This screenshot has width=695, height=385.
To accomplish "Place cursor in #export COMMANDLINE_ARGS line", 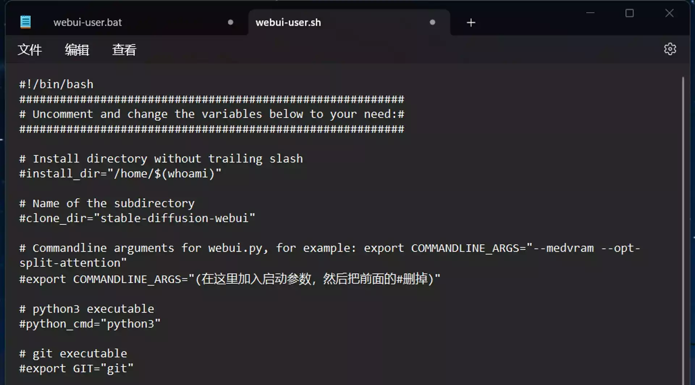I will tap(229, 279).
